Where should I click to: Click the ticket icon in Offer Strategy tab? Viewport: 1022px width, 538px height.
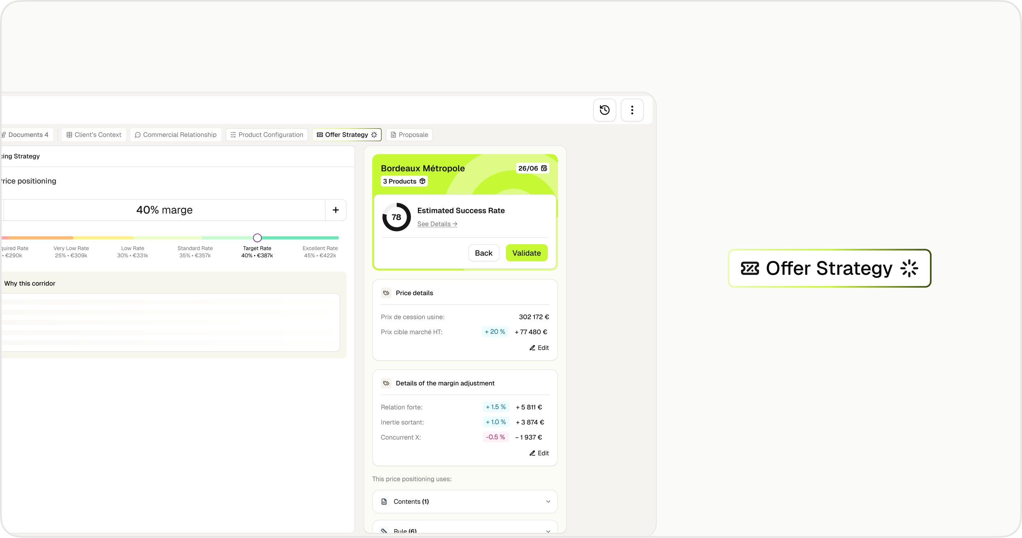[320, 135]
